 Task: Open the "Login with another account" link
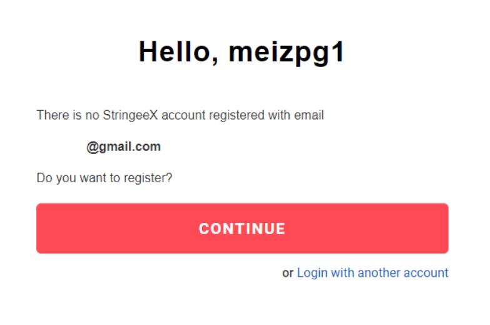click(x=372, y=273)
